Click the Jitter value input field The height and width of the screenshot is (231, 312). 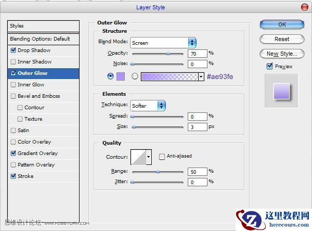pyautogui.click(x=198, y=182)
